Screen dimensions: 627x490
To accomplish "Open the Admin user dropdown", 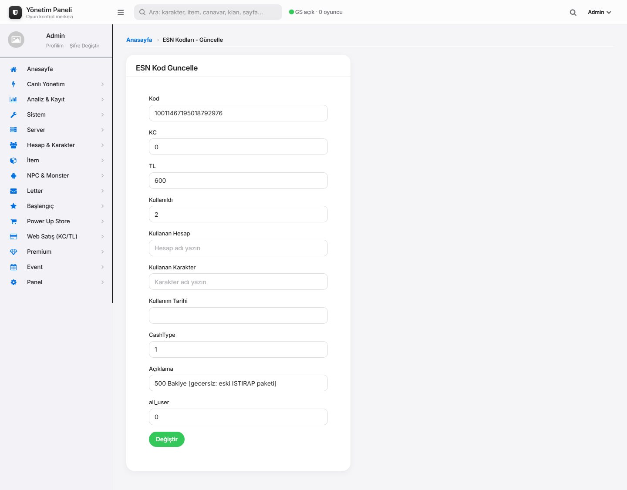I will click(600, 12).
